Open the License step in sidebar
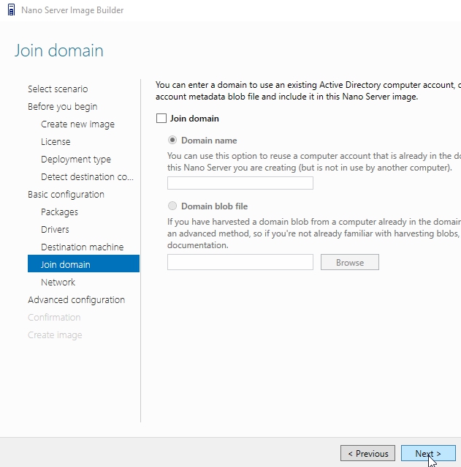Viewport: 461px width, 467px height. click(x=56, y=142)
